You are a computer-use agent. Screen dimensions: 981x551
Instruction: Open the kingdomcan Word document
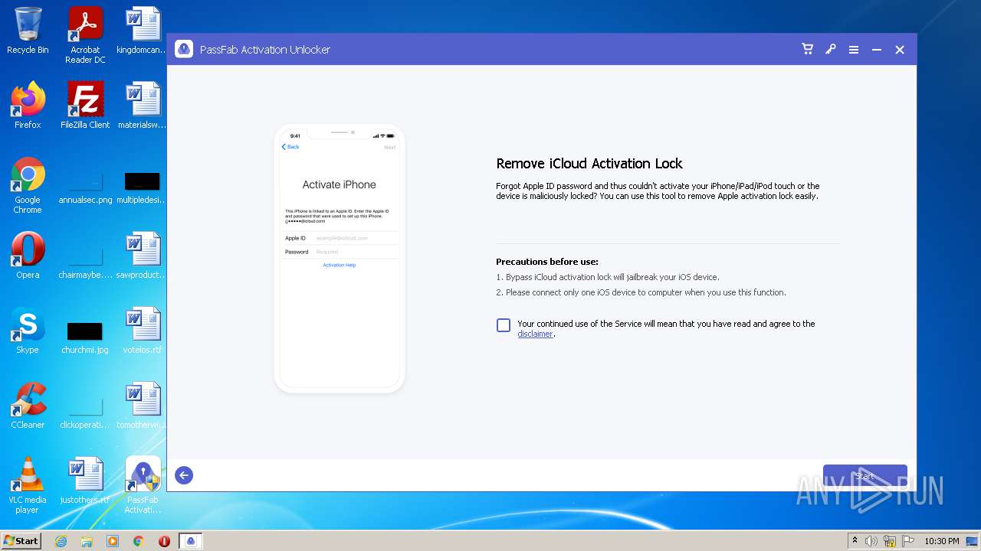pyautogui.click(x=143, y=31)
